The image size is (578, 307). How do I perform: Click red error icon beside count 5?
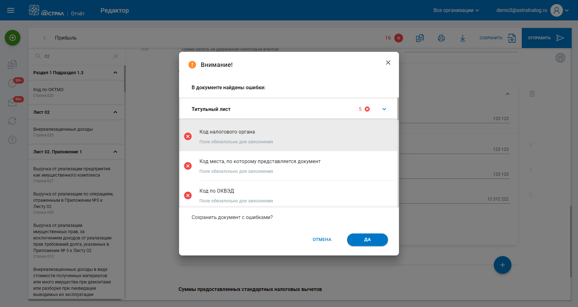pyautogui.click(x=367, y=109)
